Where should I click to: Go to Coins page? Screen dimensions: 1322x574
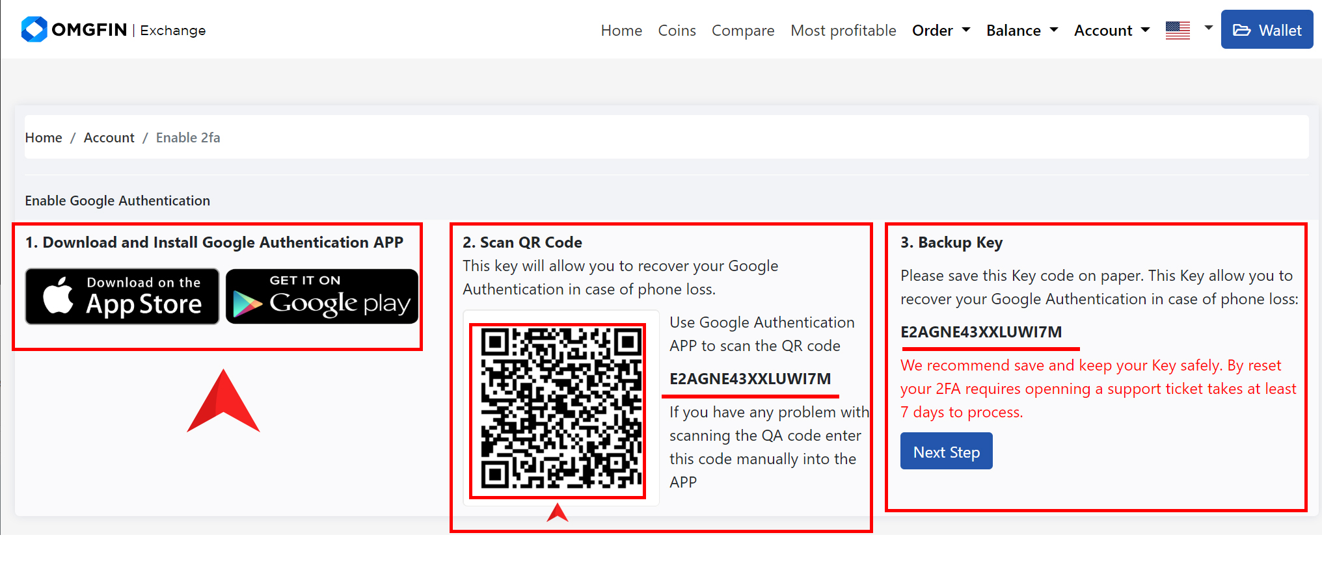(x=677, y=31)
